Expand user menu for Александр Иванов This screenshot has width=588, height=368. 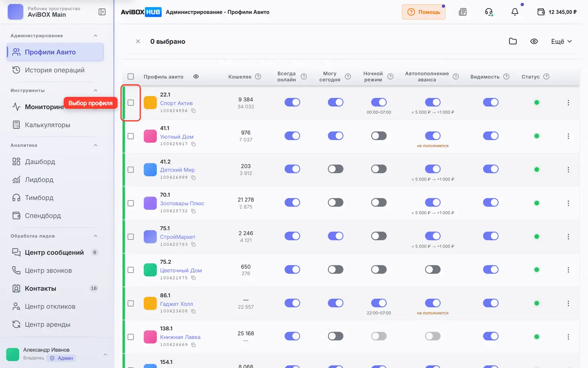(105, 355)
